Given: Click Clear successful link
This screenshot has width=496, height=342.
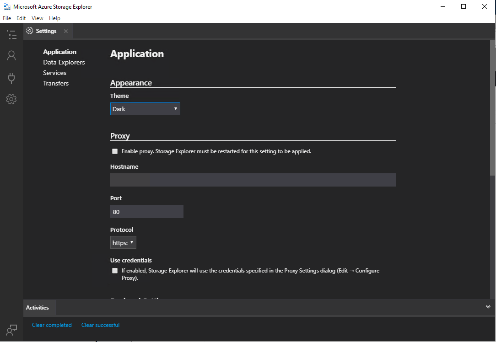Looking at the screenshot, I should point(100,325).
